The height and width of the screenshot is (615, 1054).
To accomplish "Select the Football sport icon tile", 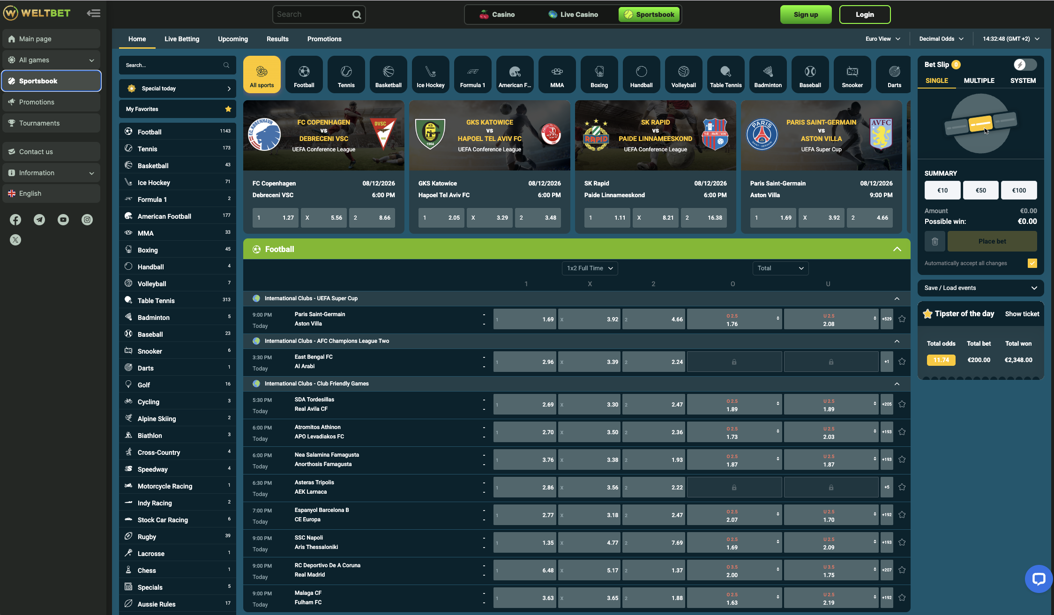I will coord(304,74).
